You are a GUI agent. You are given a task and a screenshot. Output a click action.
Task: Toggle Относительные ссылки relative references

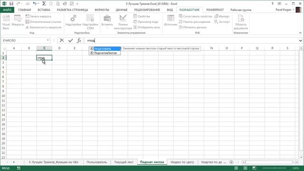click(43, 22)
